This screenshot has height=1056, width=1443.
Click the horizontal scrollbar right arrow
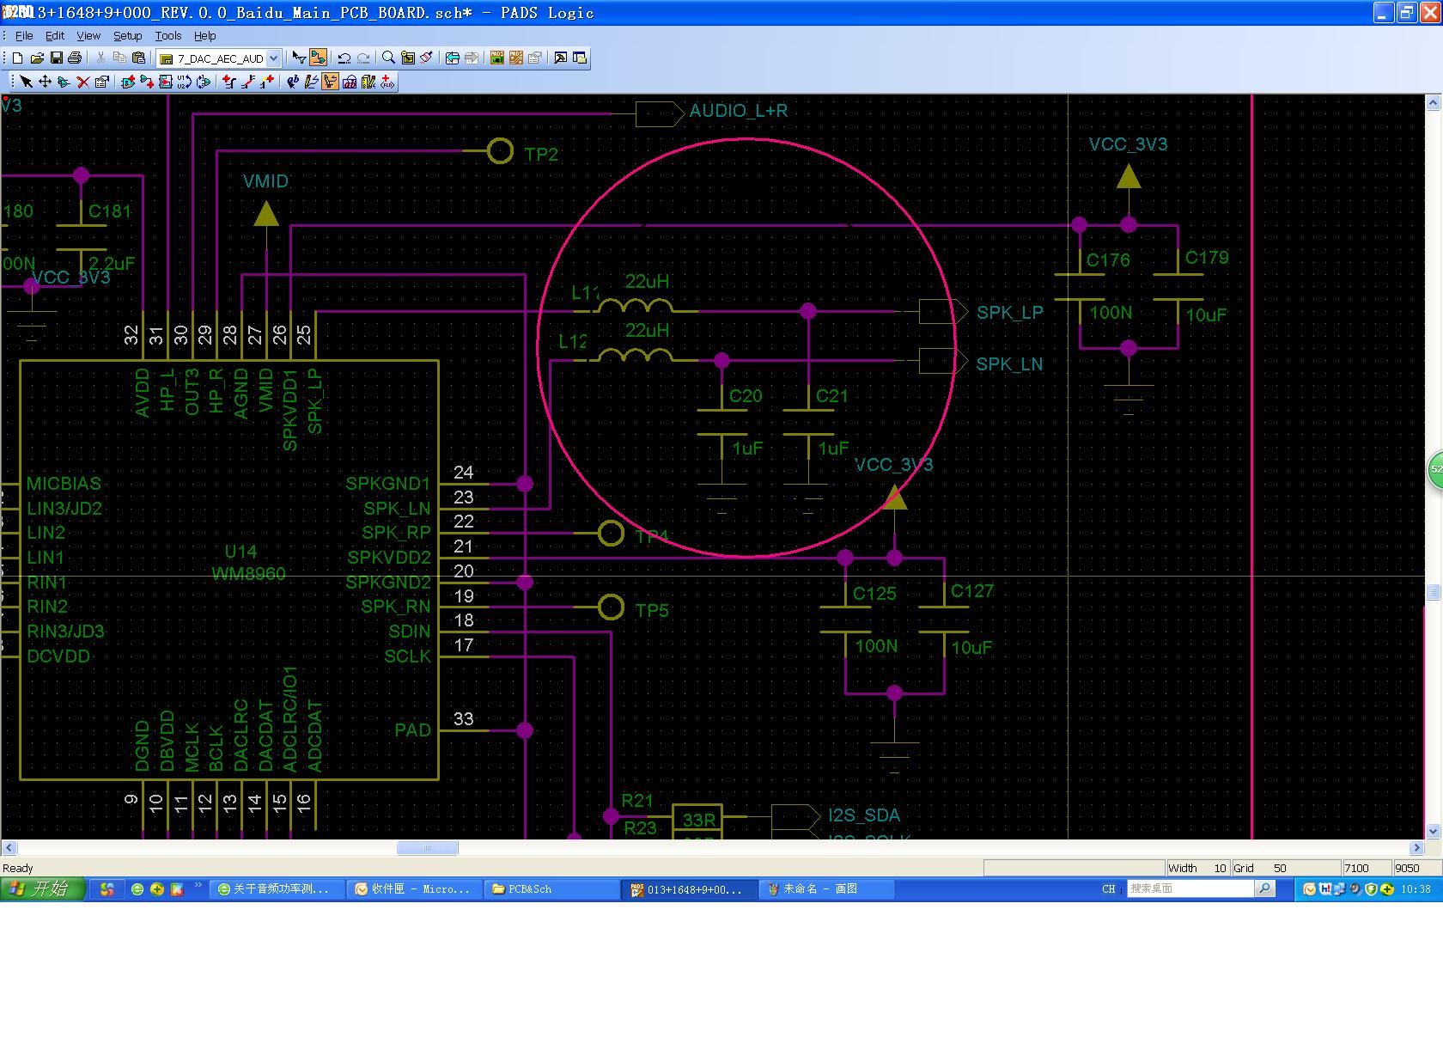click(x=1417, y=848)
